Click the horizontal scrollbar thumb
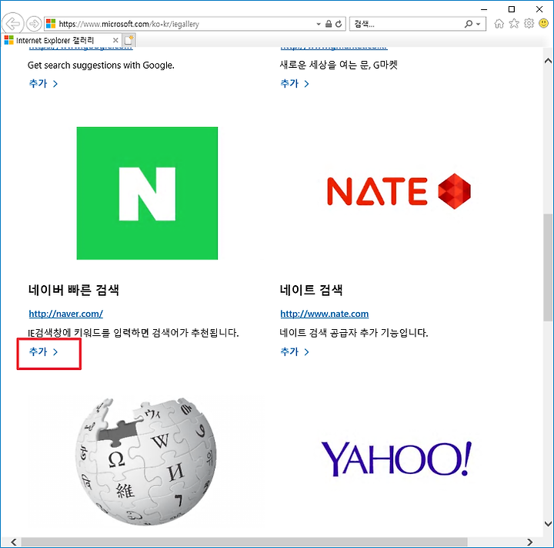This screenshot has height=548, width=554. [x=244, y=542]
